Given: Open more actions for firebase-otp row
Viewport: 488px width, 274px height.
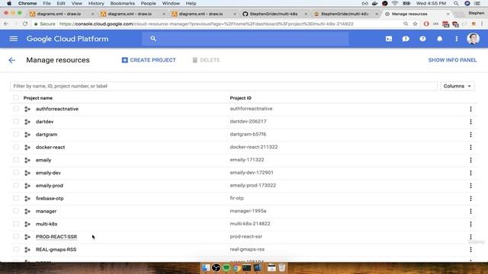Looking at the screenshot, I should 470,198.
